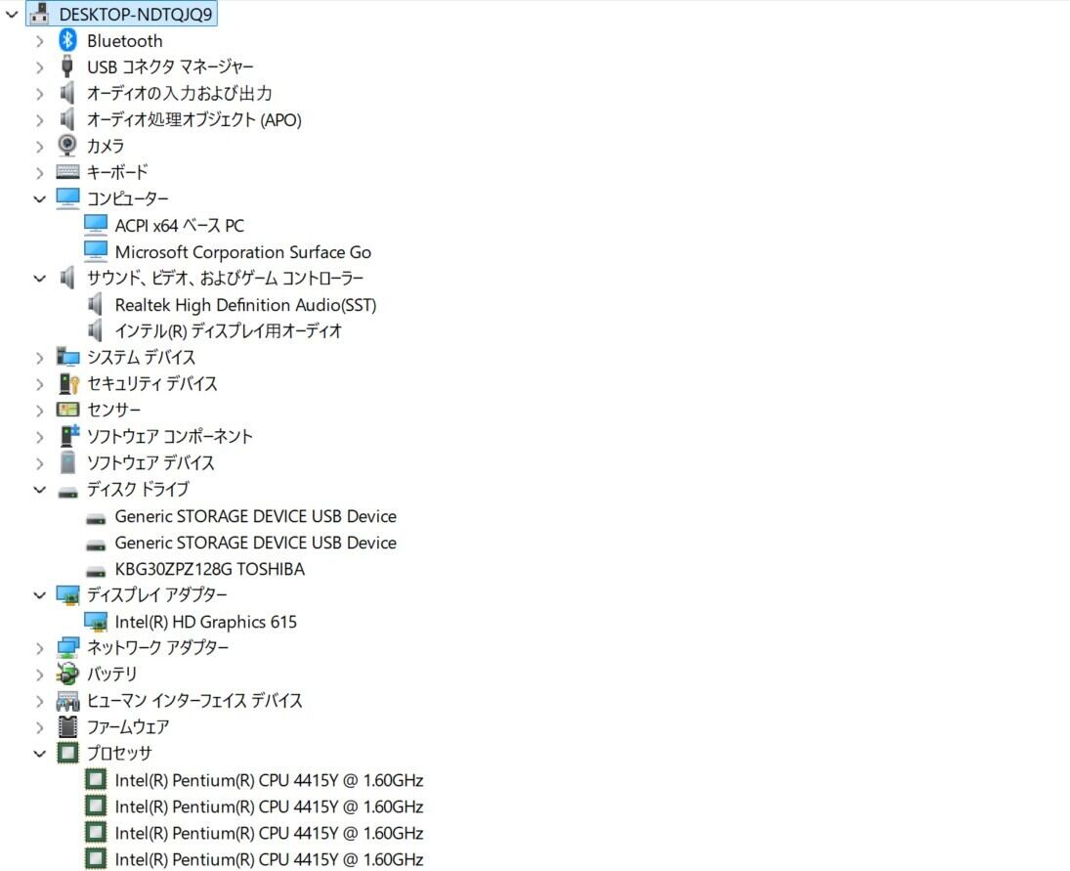1070x871 pixels.
Task: Click the ディスク ドライブ drive icon
Action: point(67,493)
